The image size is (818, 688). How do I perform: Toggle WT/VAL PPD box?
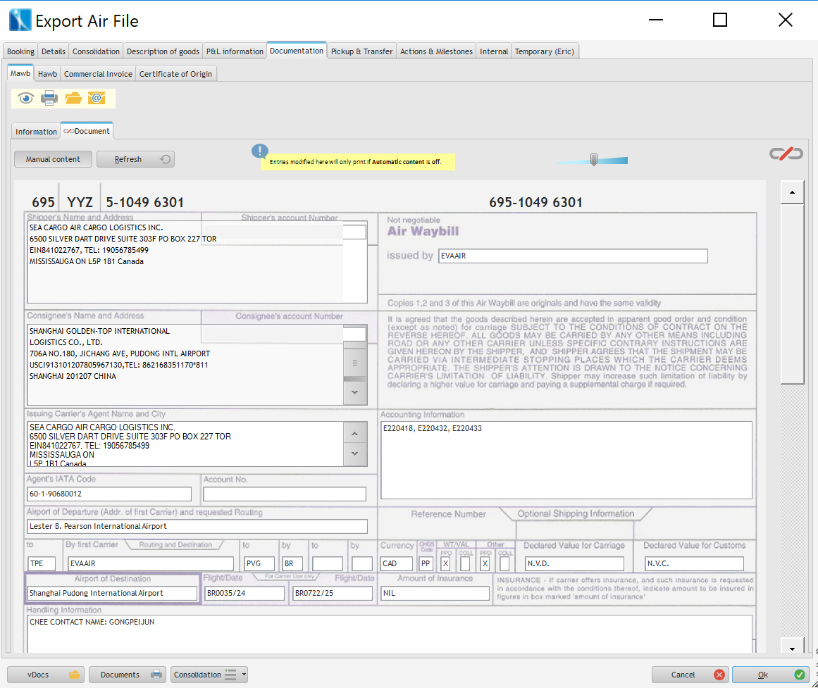pos(445,563)
